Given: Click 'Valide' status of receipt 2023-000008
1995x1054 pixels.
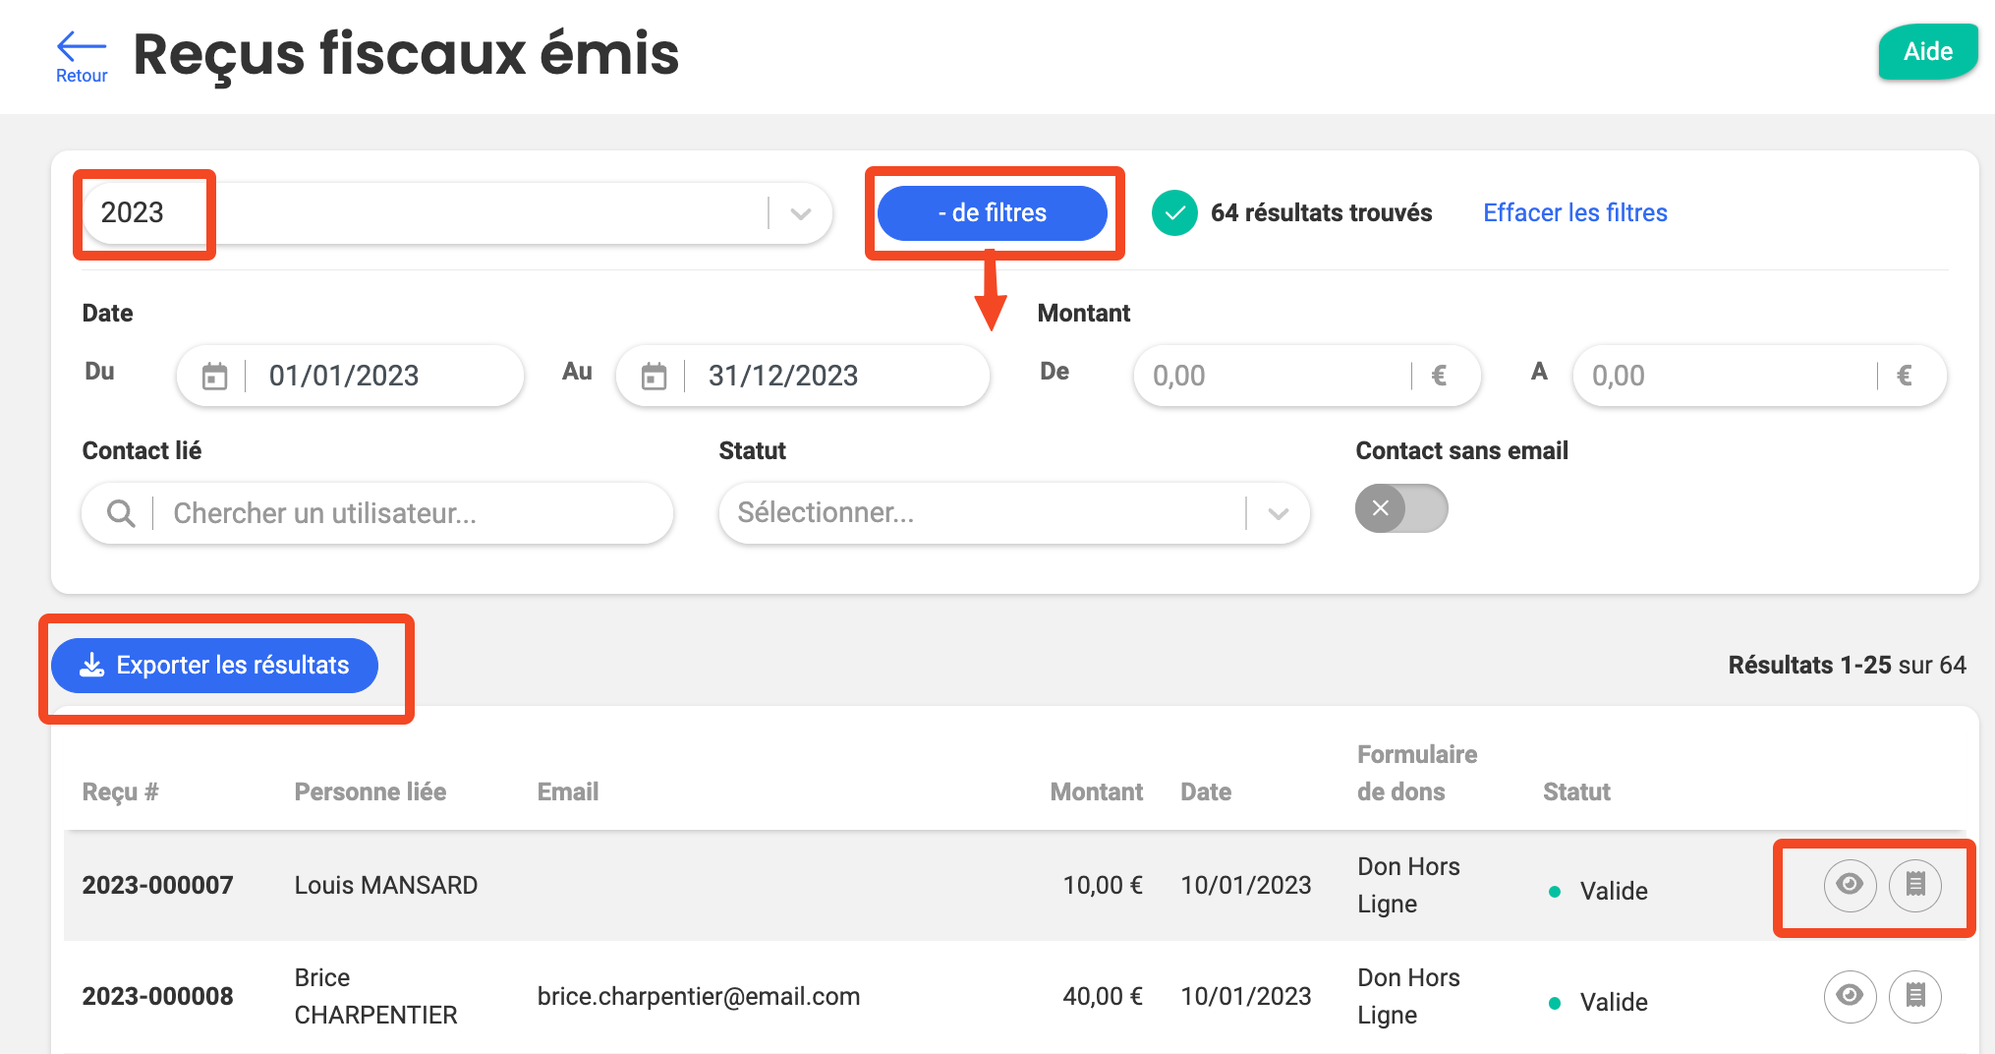Looking at the screenshot, I should point(1614,1002).
